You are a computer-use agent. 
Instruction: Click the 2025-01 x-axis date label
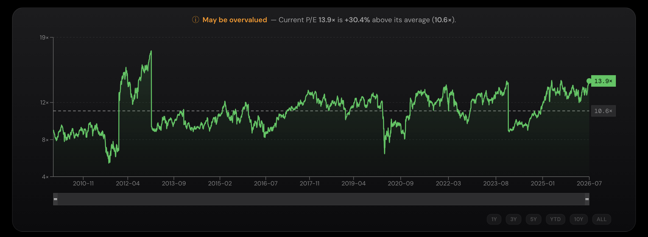(x=543, y=183)
